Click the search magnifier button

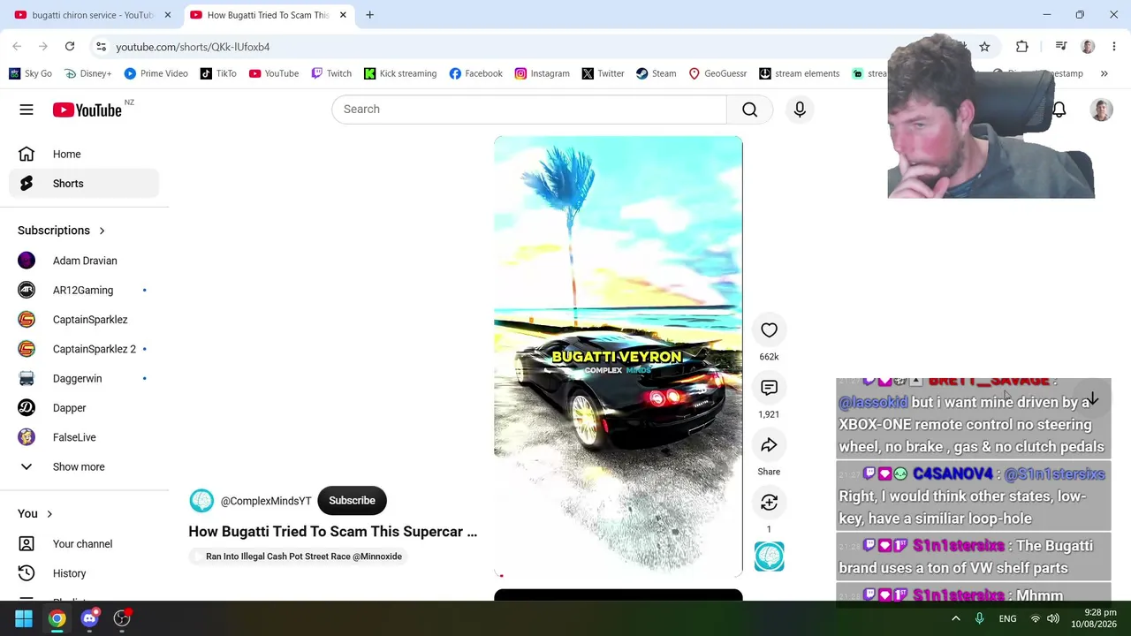[749, 110]
